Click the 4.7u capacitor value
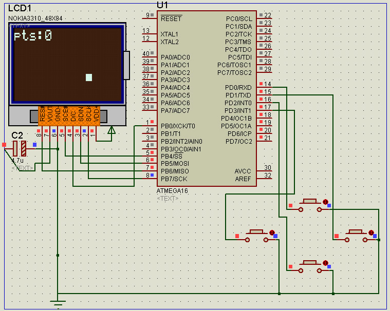The height and width of the screenshot is (311, 390). pyautogui.click(x=17, y=161)
